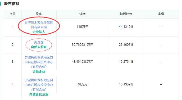Screen dimensions: 182x100
Task: Click the 股东 column header
Action: (x=39, y=14)
